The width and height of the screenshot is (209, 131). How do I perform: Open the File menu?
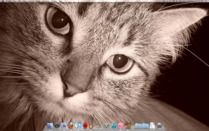pyautogui.click(x=14, y=1)
